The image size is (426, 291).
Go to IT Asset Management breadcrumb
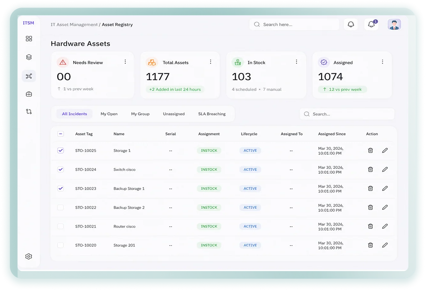[74, 25]
